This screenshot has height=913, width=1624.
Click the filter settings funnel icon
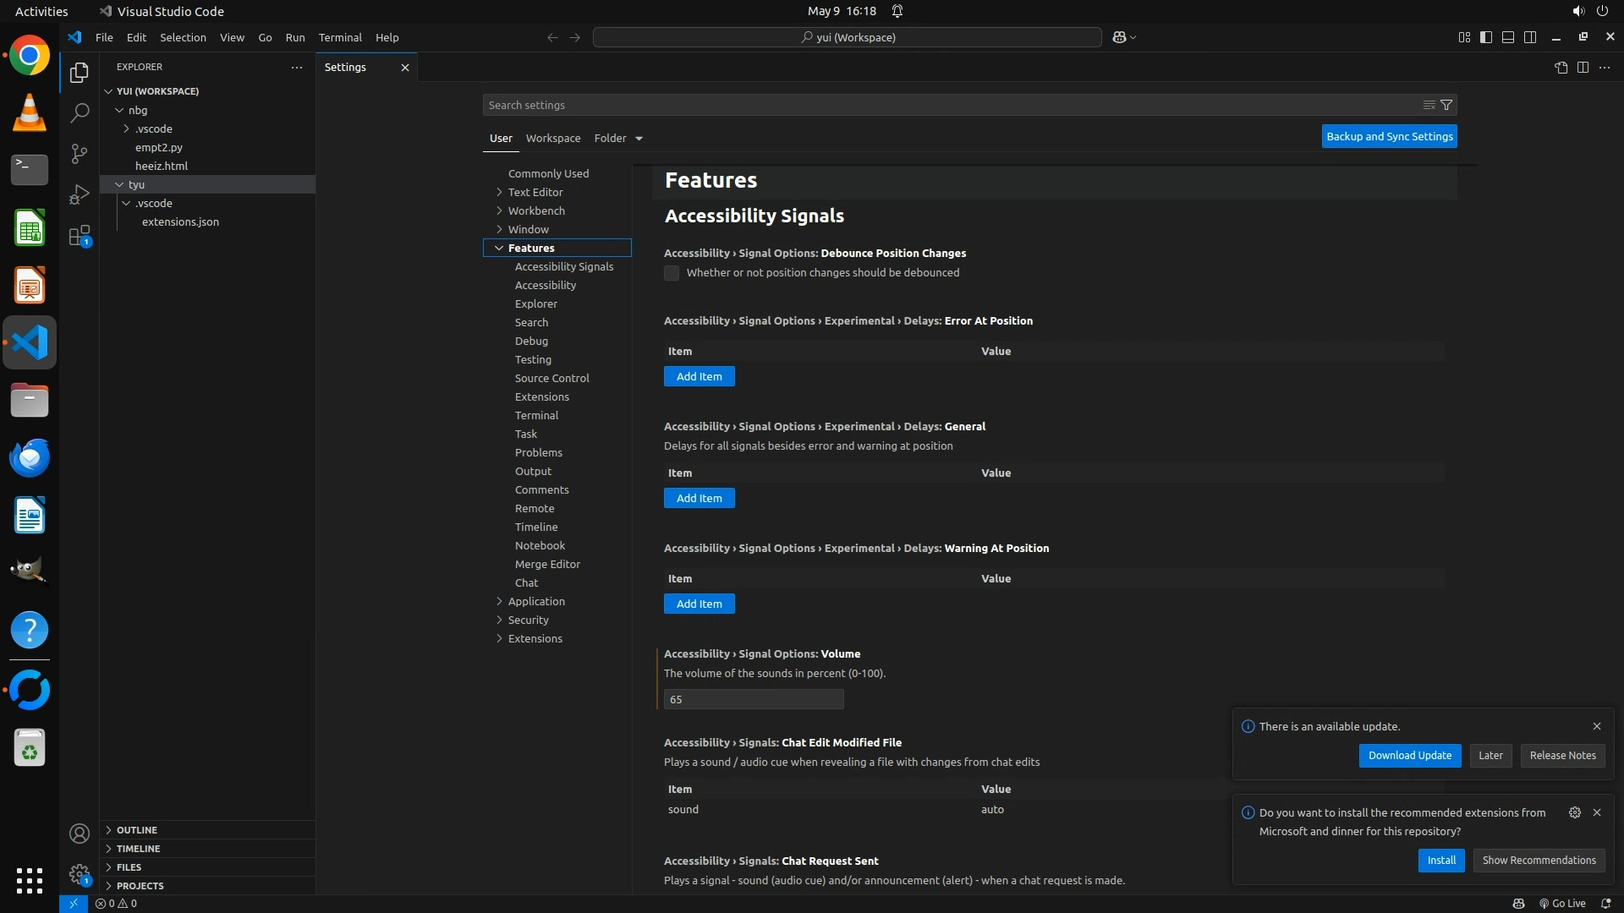[1446, 105]
